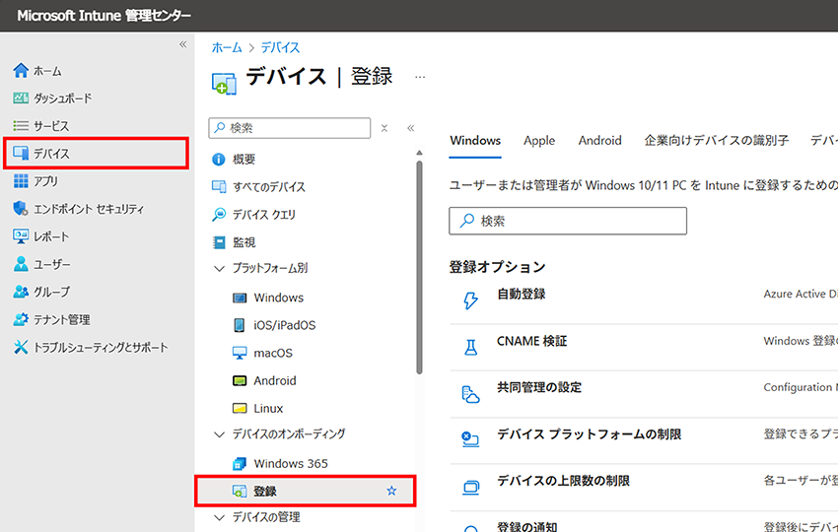Select Linux in platform list
The width and height of the screenshot is (838, 532).
pyautogui.click(x=268, y=409)
